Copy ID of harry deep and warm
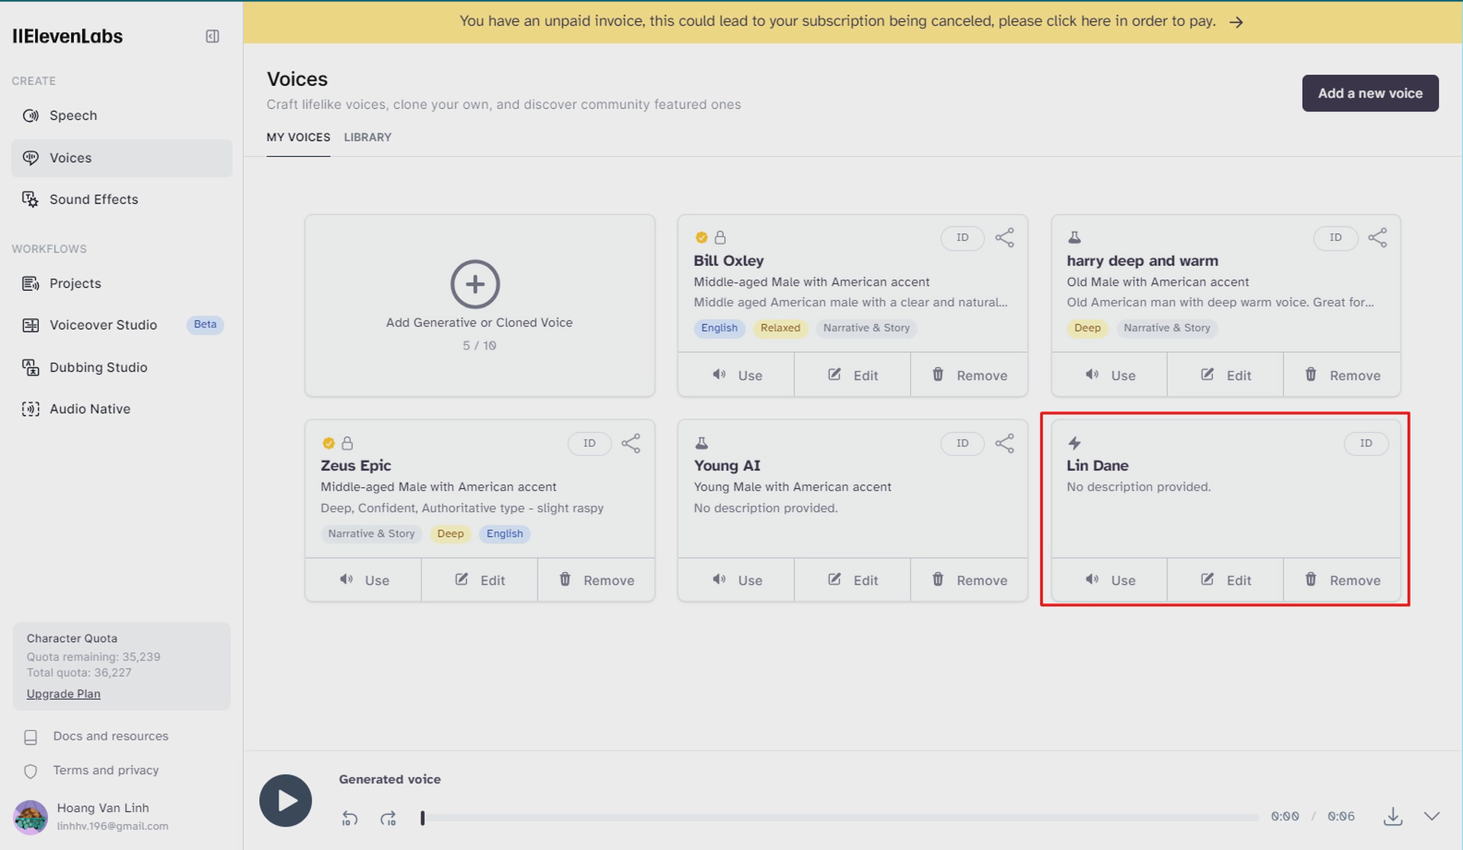This screenshot has height=850, width=1463. coord(1336,238)
